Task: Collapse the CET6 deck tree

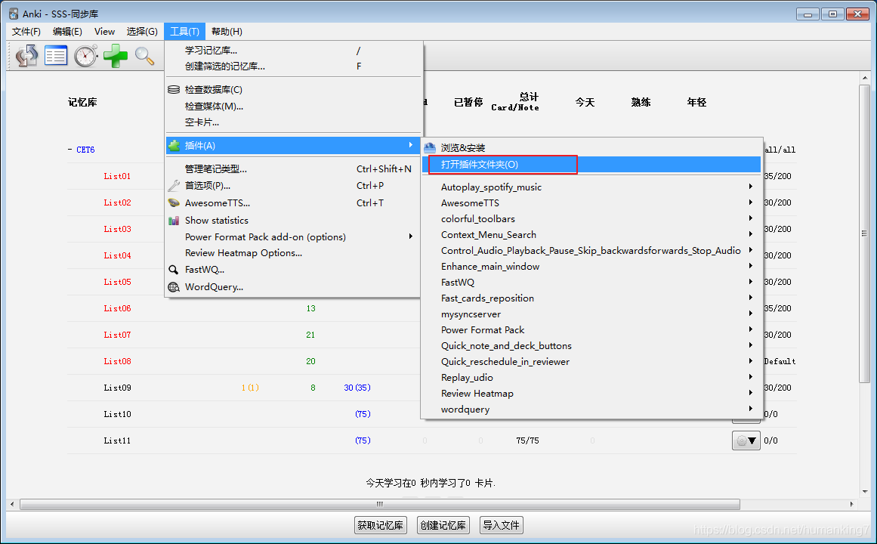Action: [x=69, y=149]
